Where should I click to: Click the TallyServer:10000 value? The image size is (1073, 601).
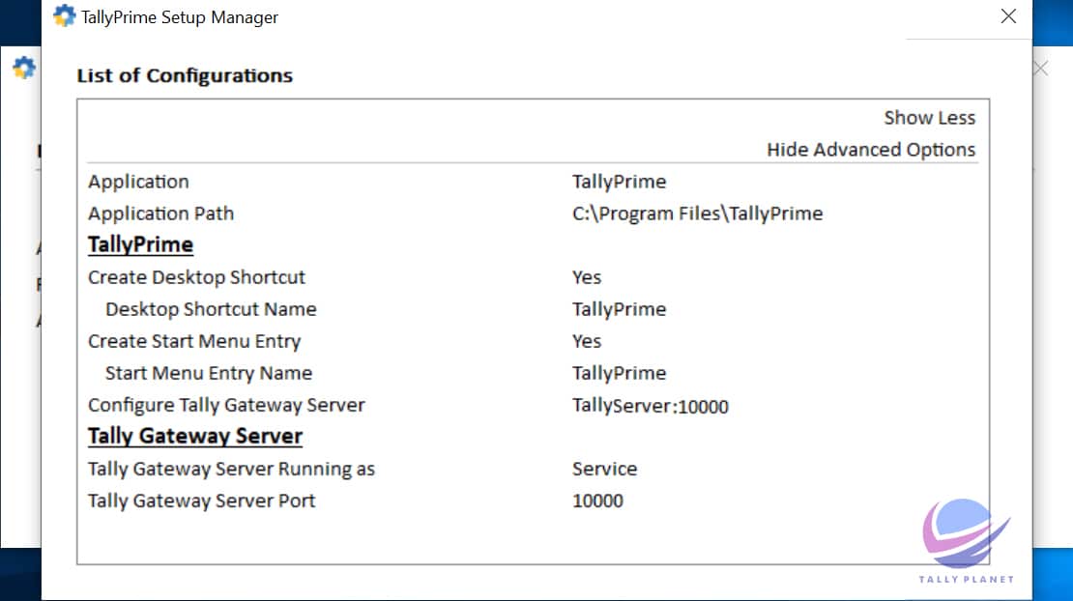pos(651,406)
